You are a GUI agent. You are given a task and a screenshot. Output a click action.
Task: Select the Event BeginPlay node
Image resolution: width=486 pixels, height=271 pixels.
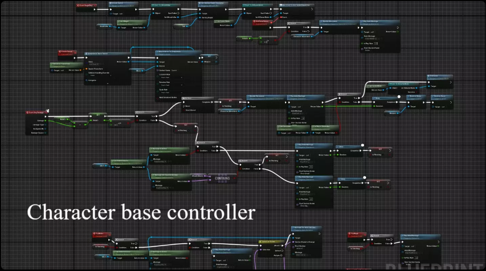[x=88, y=5]
